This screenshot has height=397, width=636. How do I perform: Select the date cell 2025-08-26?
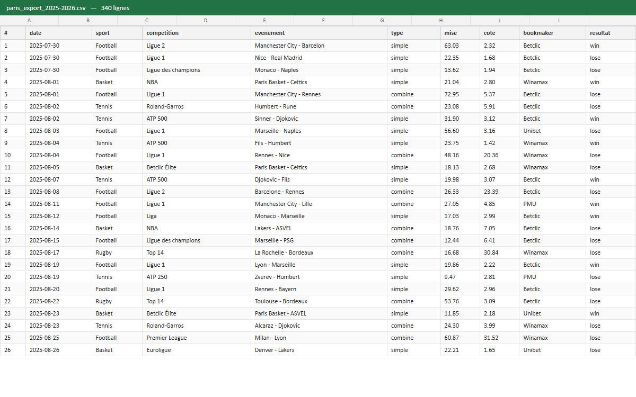point(59,350)
